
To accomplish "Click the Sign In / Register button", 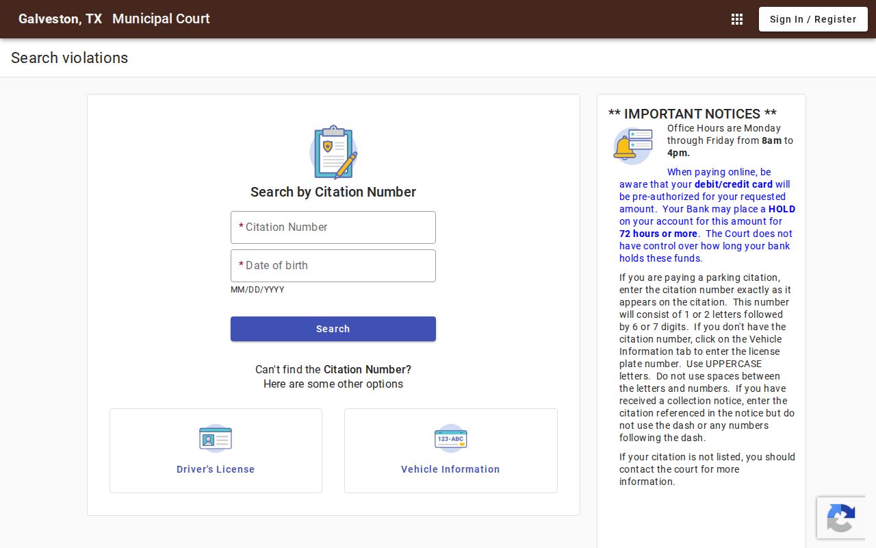I will click(813, 19).
